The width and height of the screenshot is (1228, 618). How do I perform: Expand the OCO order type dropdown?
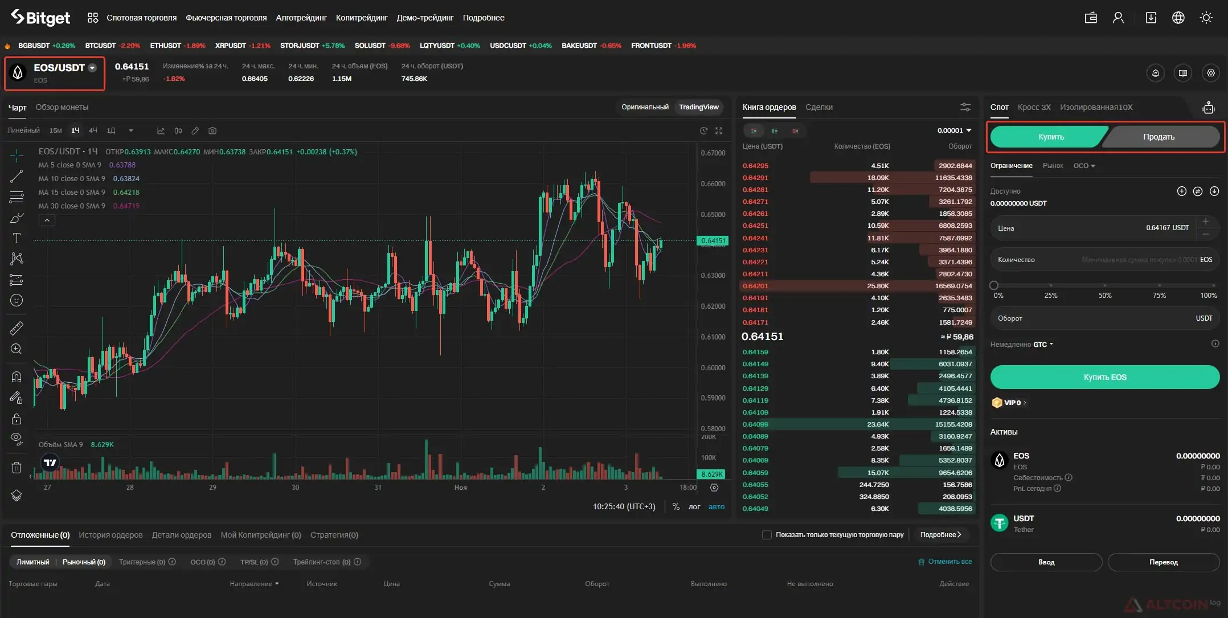click(x=1084, y=166)
